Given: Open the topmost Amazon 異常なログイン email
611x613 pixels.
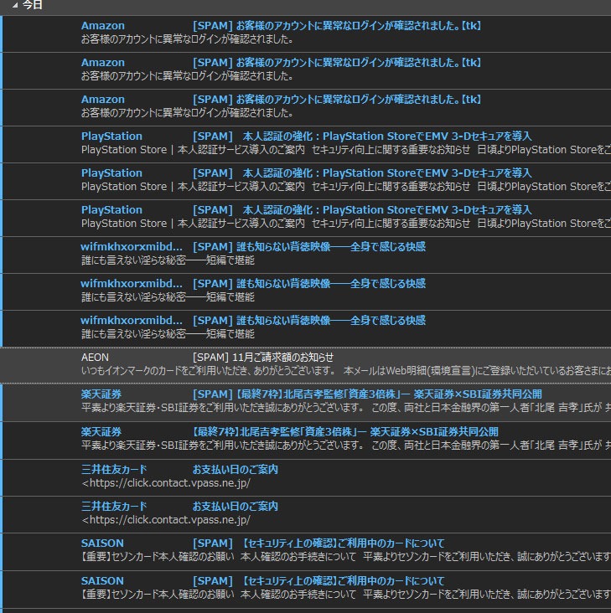Looking at the screenshot, I should click(305, 33).
